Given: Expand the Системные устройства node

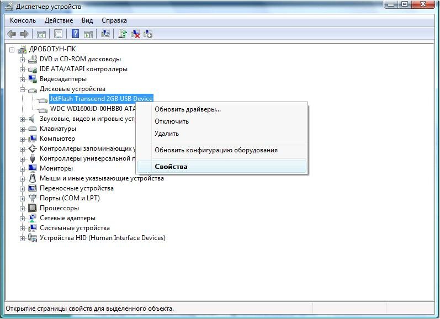Looking at the screenshot, I should point(22,228).
